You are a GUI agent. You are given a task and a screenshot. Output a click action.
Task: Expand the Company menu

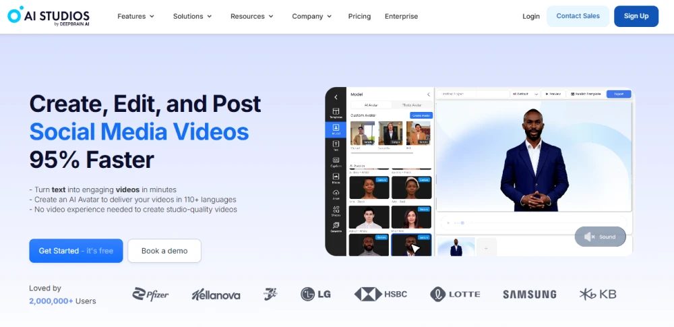(312, 16)
